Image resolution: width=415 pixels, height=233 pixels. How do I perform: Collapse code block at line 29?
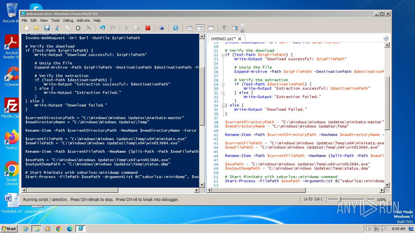click(223, 84)
